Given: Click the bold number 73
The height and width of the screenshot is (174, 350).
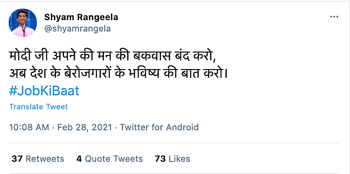Looking at the screenshot, I should click(160, 159).
